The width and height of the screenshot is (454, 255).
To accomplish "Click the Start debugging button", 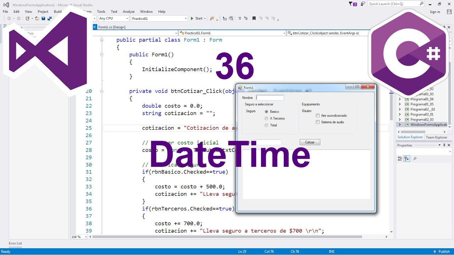I will click(196, 18).
